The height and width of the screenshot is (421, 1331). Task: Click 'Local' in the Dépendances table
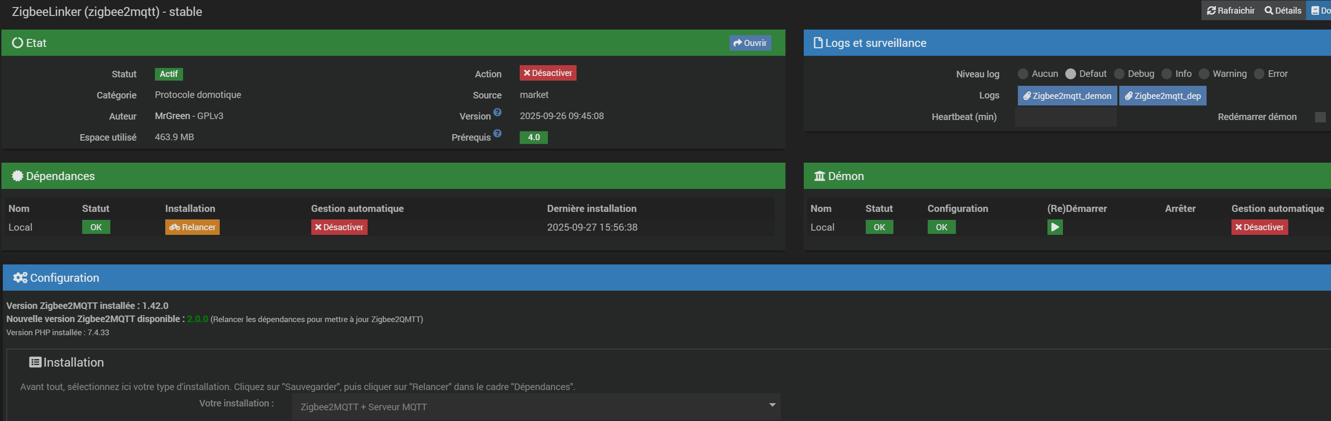point(20,227)
